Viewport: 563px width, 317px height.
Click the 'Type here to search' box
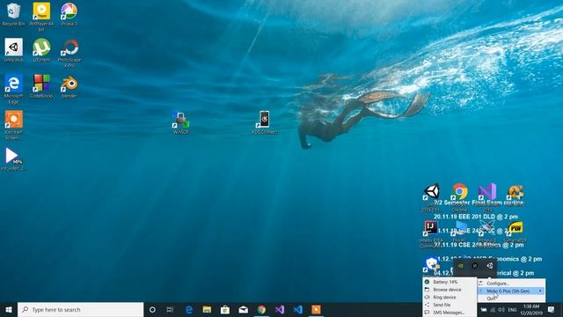pyautogui.click(x=80, y=309)
